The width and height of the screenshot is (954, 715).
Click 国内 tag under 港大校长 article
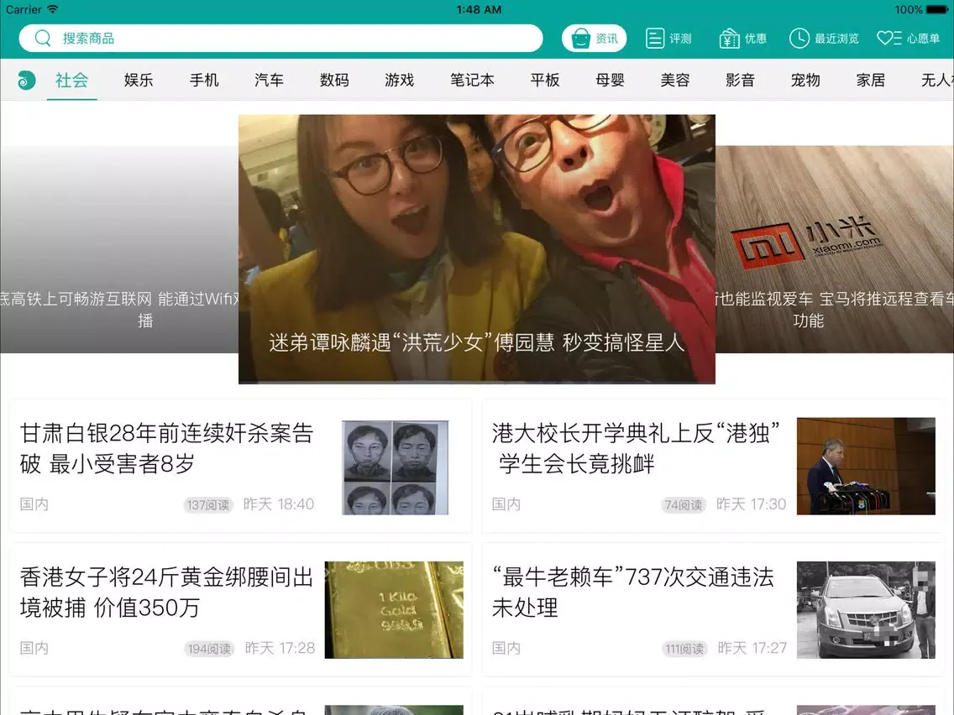click(x=506, y=504)
